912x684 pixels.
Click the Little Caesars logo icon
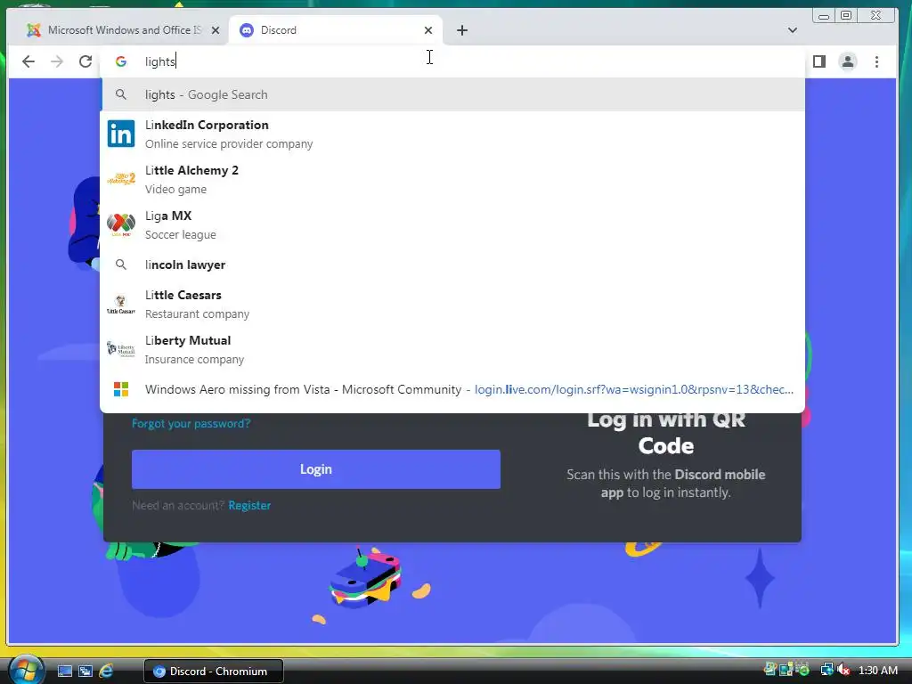[x=121, y=305]
